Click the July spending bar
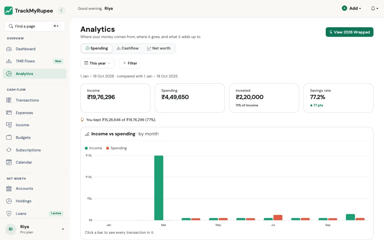The height and width of the screenshot is (240, 384). point(278,217)
